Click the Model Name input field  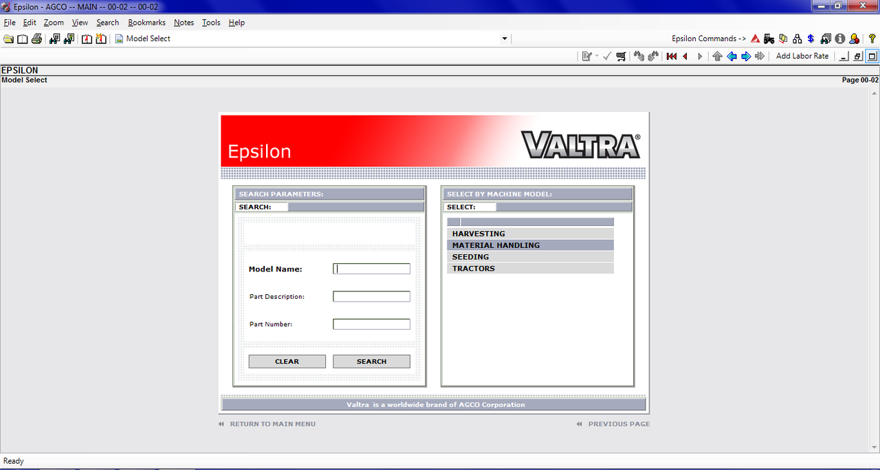click(371, 269)
